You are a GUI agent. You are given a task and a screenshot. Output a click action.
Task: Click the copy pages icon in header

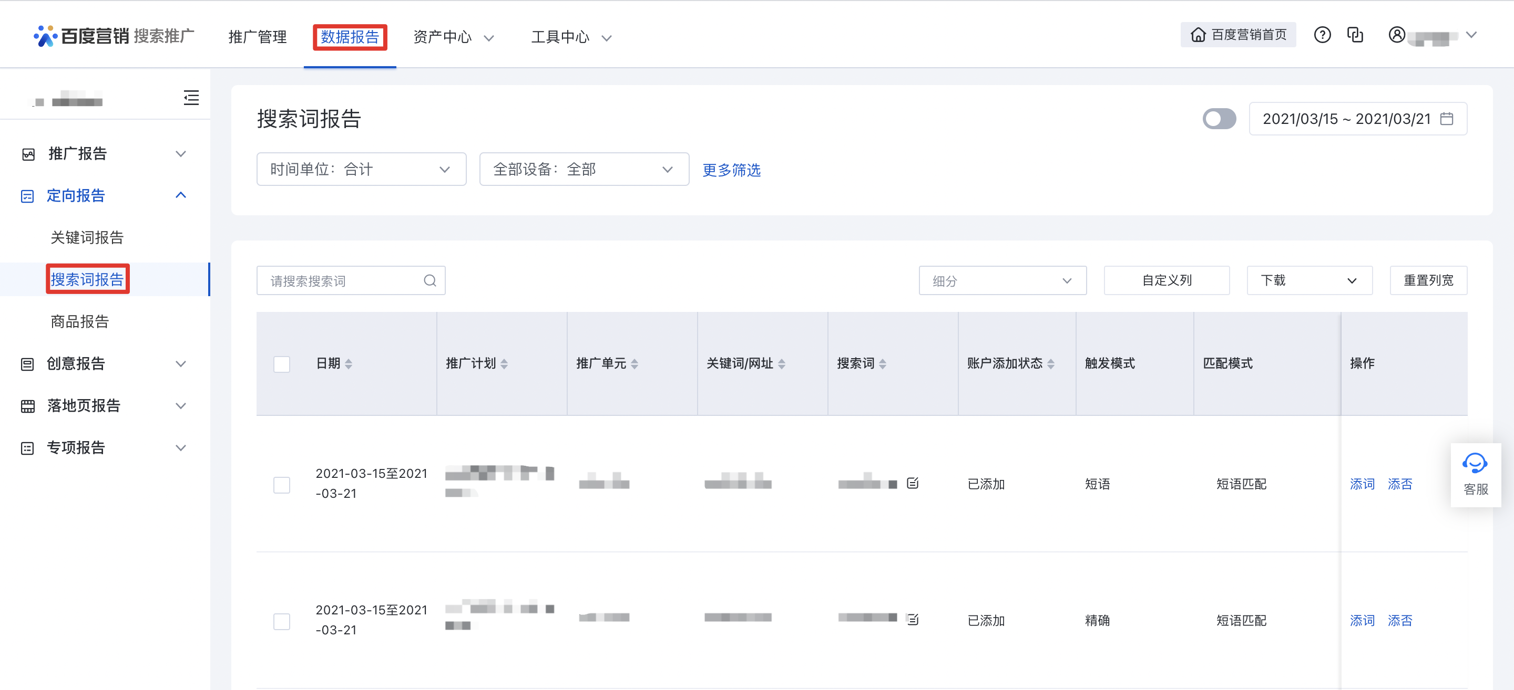pyautogui.click(x=1355, y=35)
